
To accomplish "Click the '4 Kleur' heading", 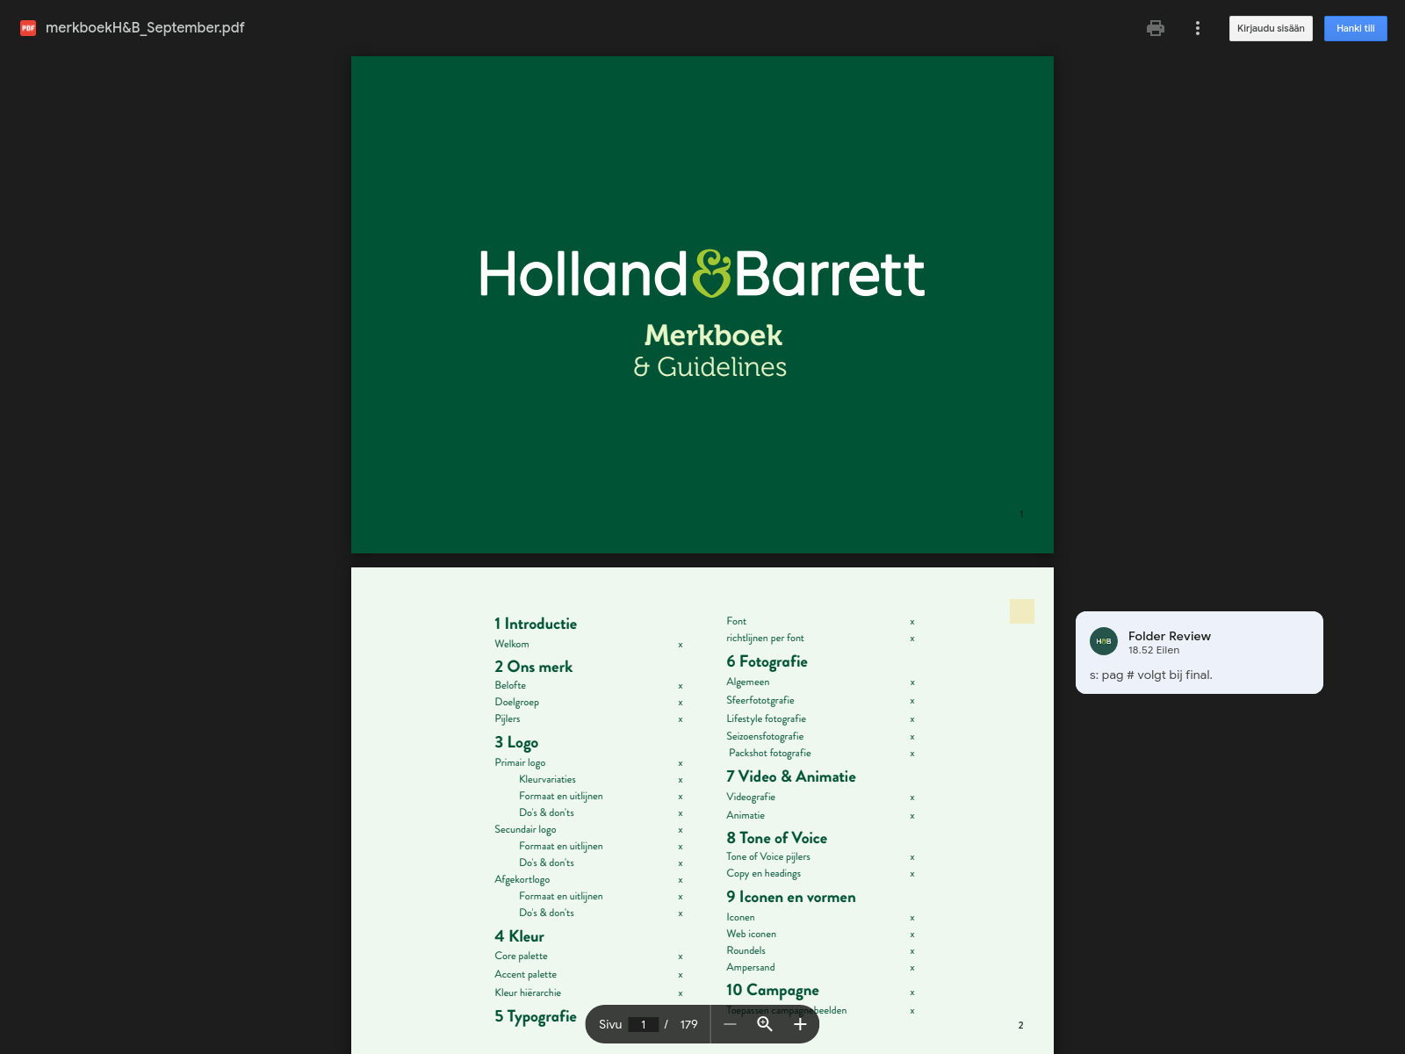I will tap(519, 936).
